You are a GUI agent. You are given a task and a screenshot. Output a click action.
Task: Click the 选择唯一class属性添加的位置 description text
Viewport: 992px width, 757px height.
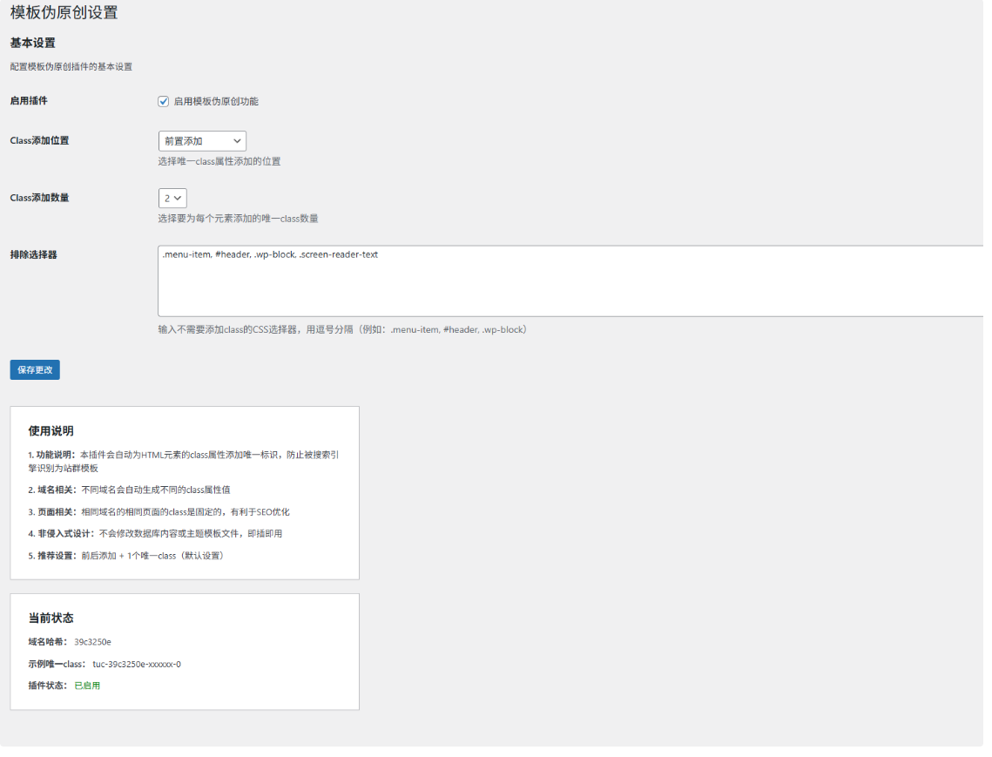tap(219, 161)
